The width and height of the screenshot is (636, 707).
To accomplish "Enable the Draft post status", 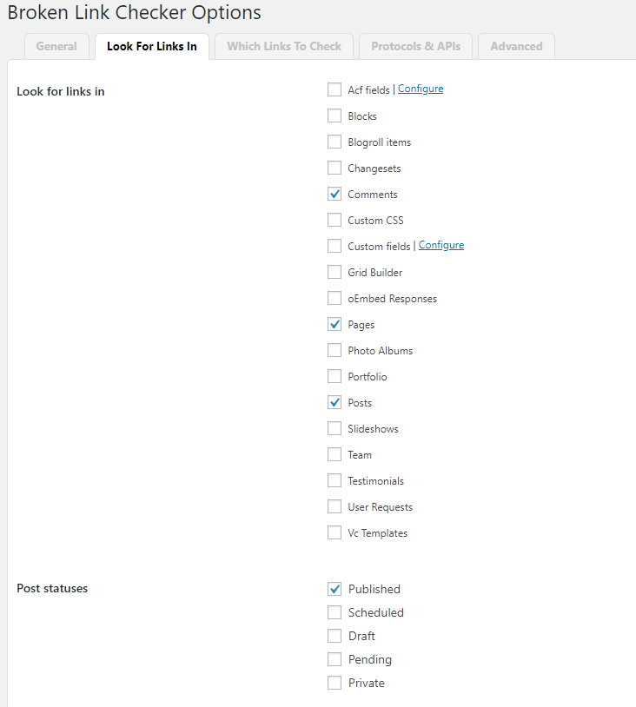I will (x=335, y=636).
